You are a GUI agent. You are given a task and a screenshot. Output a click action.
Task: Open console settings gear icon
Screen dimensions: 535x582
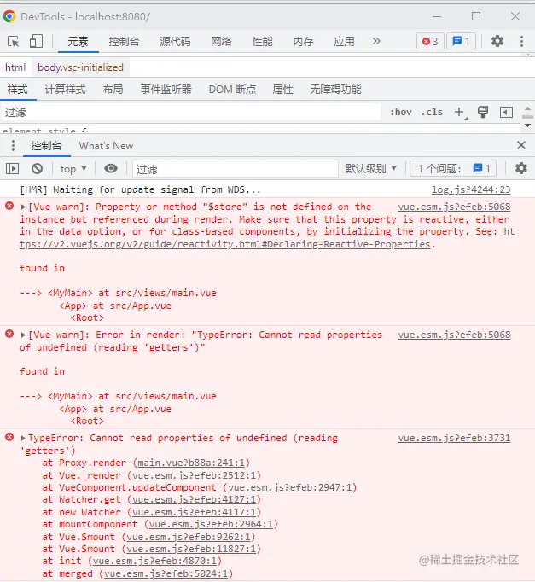(x=520, y=168)
